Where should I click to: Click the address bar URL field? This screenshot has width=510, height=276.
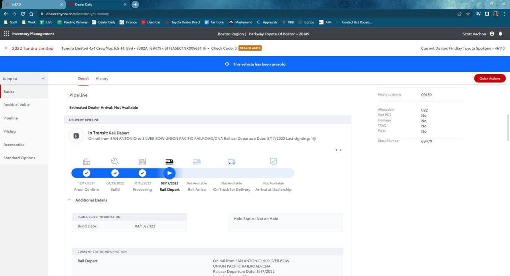pos(247,14)
